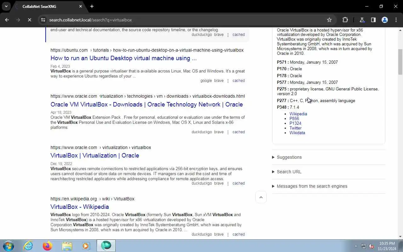This screenshot has height=252, width=403.
Task: Open P856 link in infobox
Action: click(294, 119)
